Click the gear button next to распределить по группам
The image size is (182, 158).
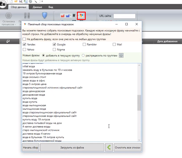click(x=121, y=55)
